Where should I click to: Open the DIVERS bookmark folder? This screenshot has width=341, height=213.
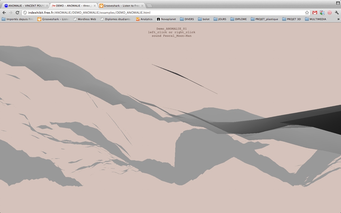coord(187,19)
